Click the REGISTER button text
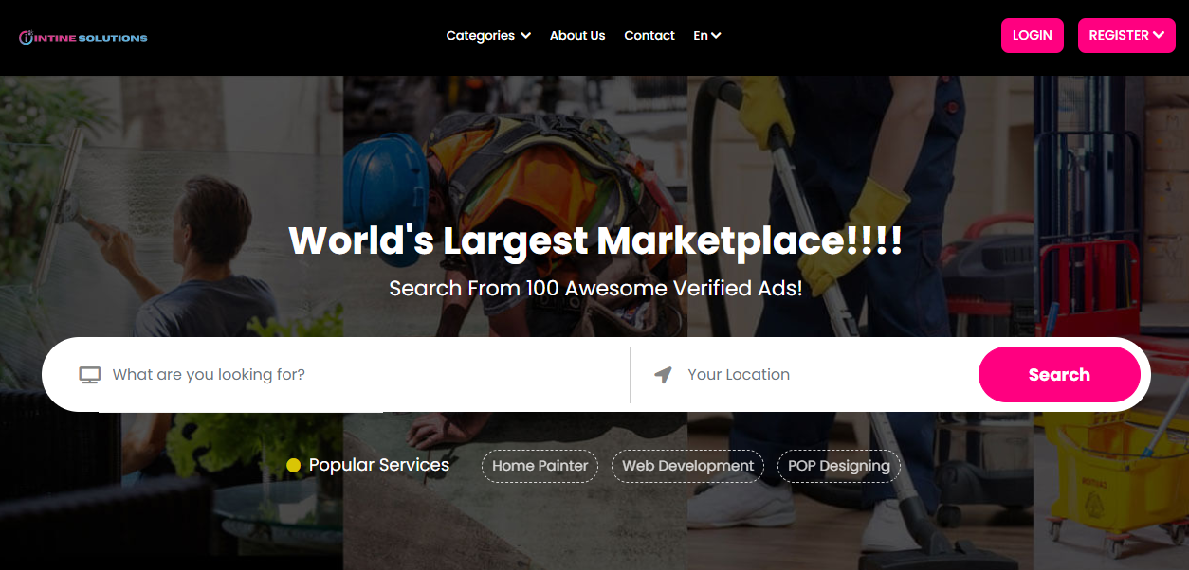The height and width of the screenshot is (570, 1189). pyautogui.click(x=1118, y=36)
